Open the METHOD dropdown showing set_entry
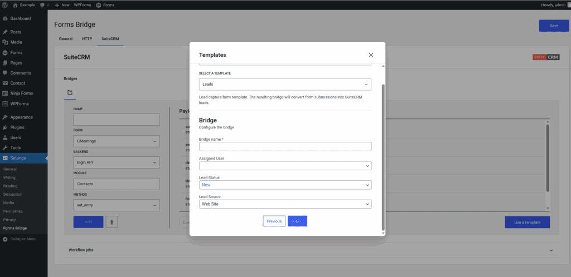Image resolution: width=571 pixels, height=277 pixels. point(117,205)
